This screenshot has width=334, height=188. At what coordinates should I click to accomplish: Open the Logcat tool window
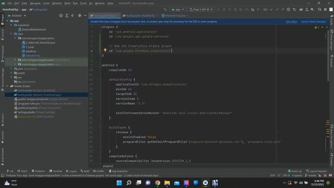point(71,171)
